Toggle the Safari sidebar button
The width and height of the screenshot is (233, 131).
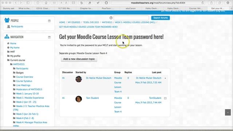[x=28, y=3]
